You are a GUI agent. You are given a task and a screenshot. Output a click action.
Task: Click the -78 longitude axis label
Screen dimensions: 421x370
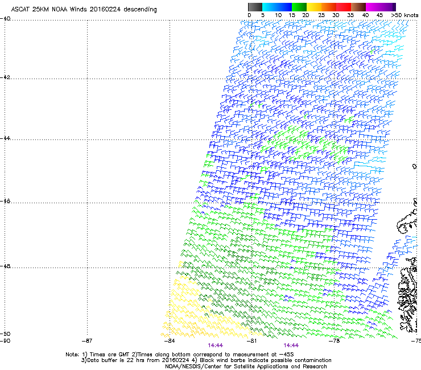click(x=335, y=341)
